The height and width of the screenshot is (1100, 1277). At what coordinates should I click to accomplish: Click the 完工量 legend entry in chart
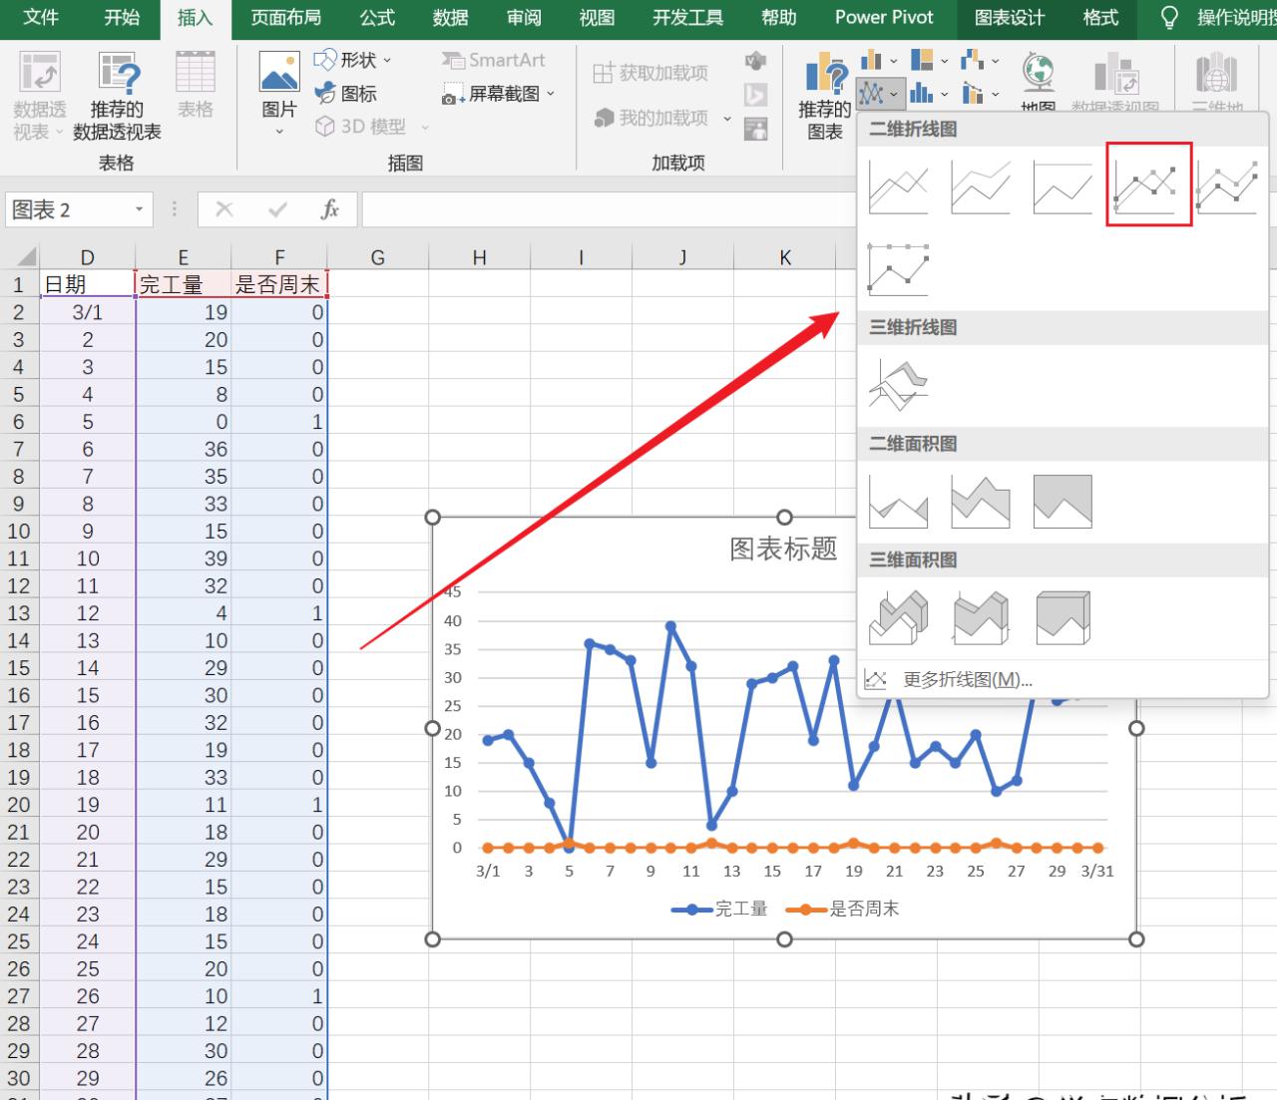719,909
